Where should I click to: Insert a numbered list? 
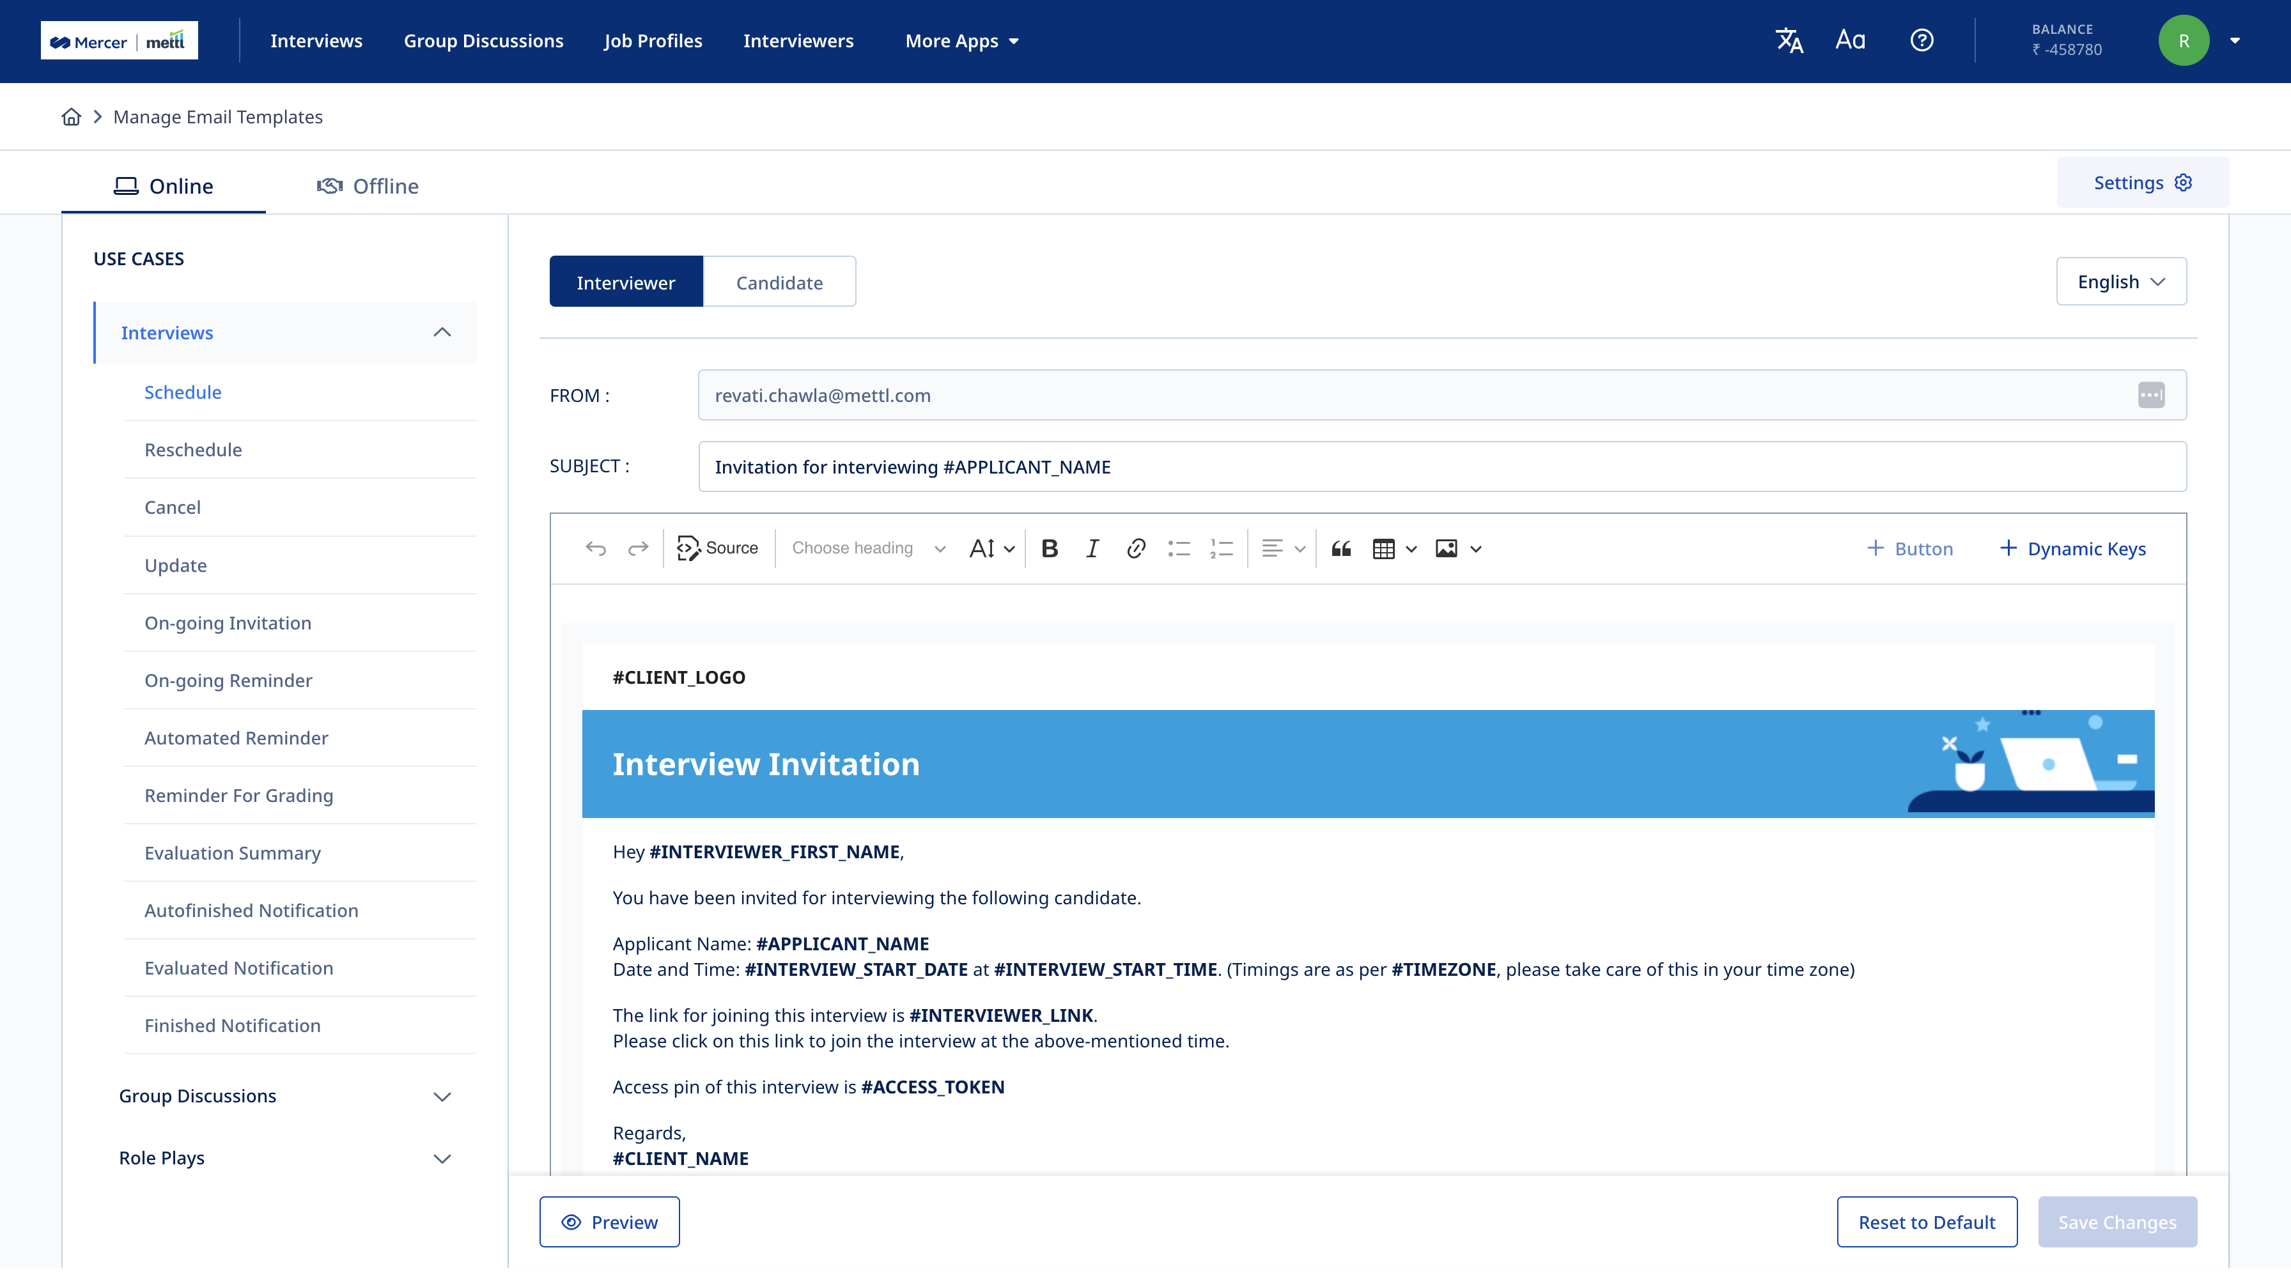click(1222, 548)
